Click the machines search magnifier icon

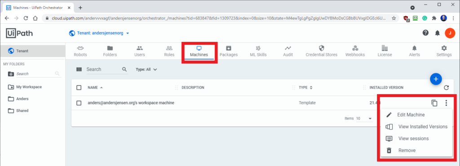(124, 69)
